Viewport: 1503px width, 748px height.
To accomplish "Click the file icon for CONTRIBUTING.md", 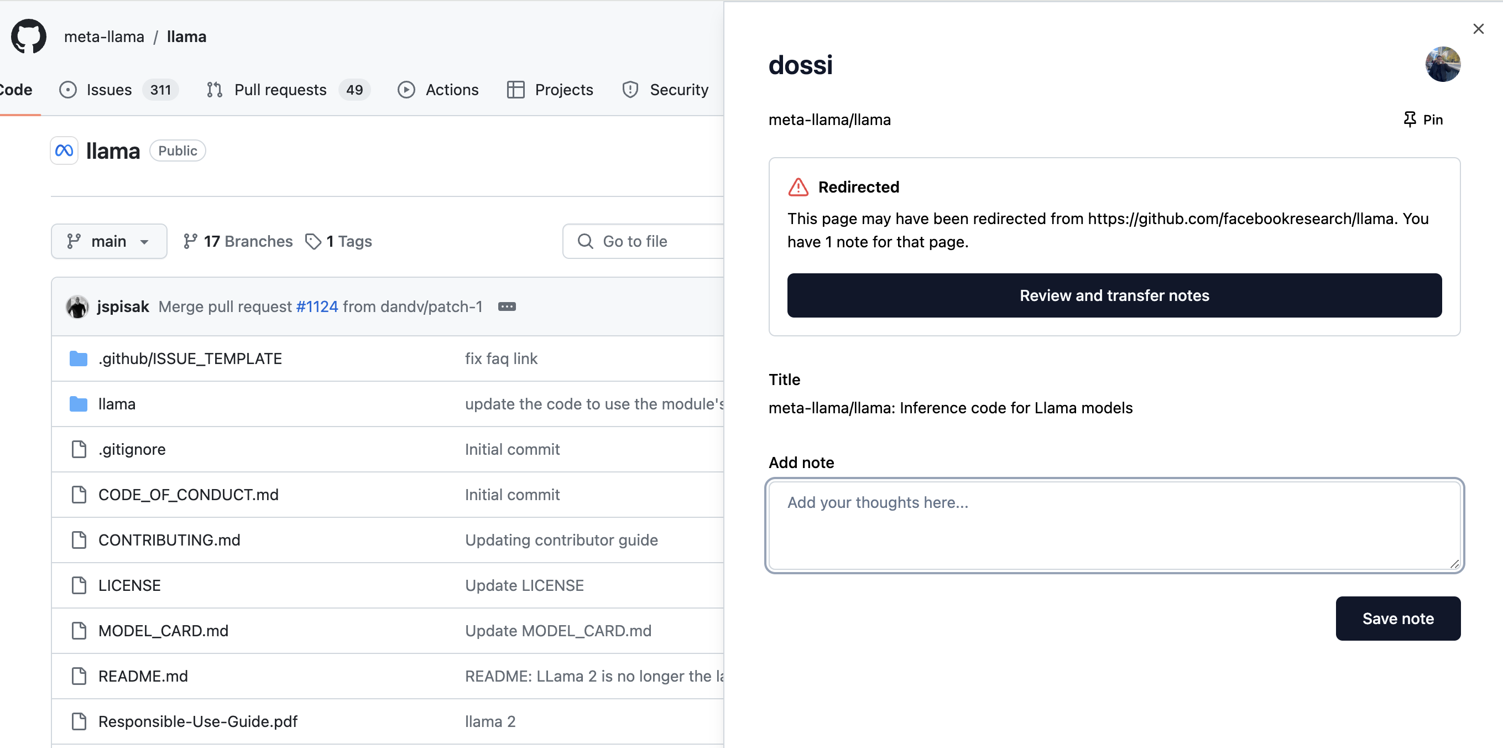I will point(79,540).
